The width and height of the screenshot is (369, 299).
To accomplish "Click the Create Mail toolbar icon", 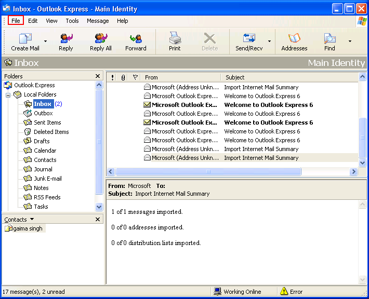I will pyautogui.click(x=25, y=38).
